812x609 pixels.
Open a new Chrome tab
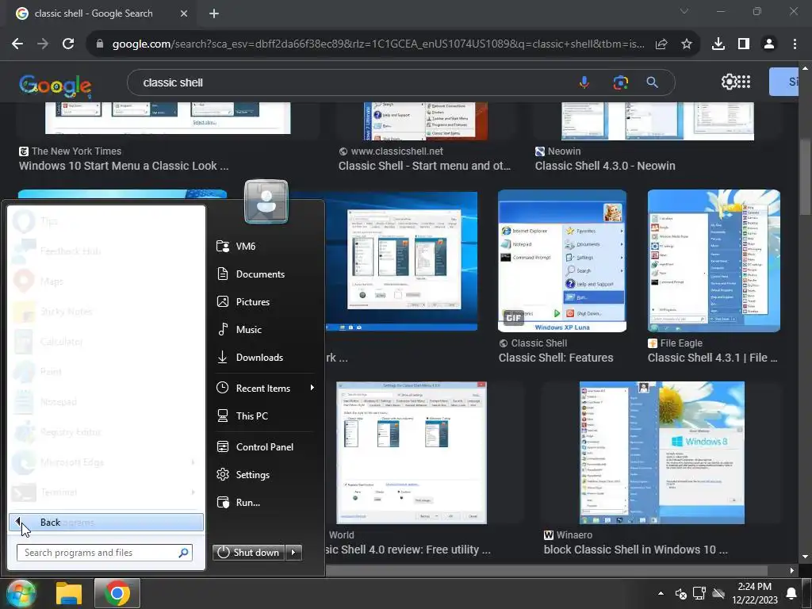214,14
